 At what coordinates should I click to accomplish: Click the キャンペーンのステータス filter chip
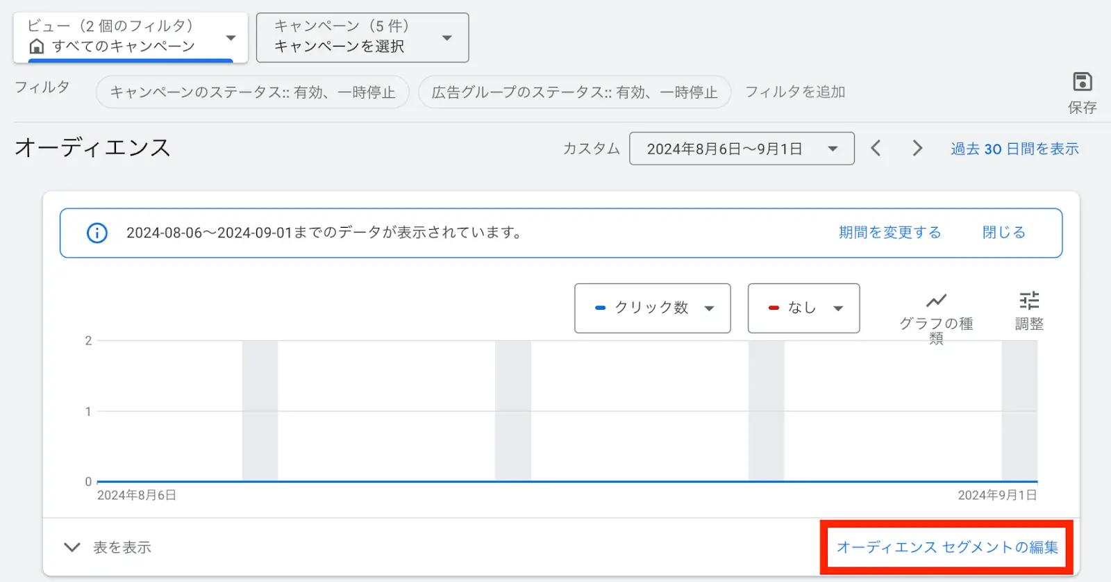pyautogui.click(x=253, y=92)
